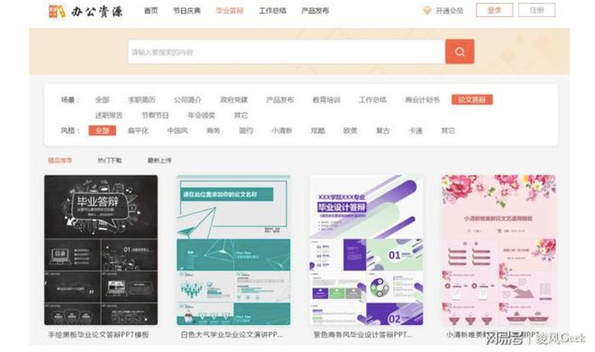Select the highlighted 论文答辩 scene filter
595x352 pixels.
pos(472,100)
